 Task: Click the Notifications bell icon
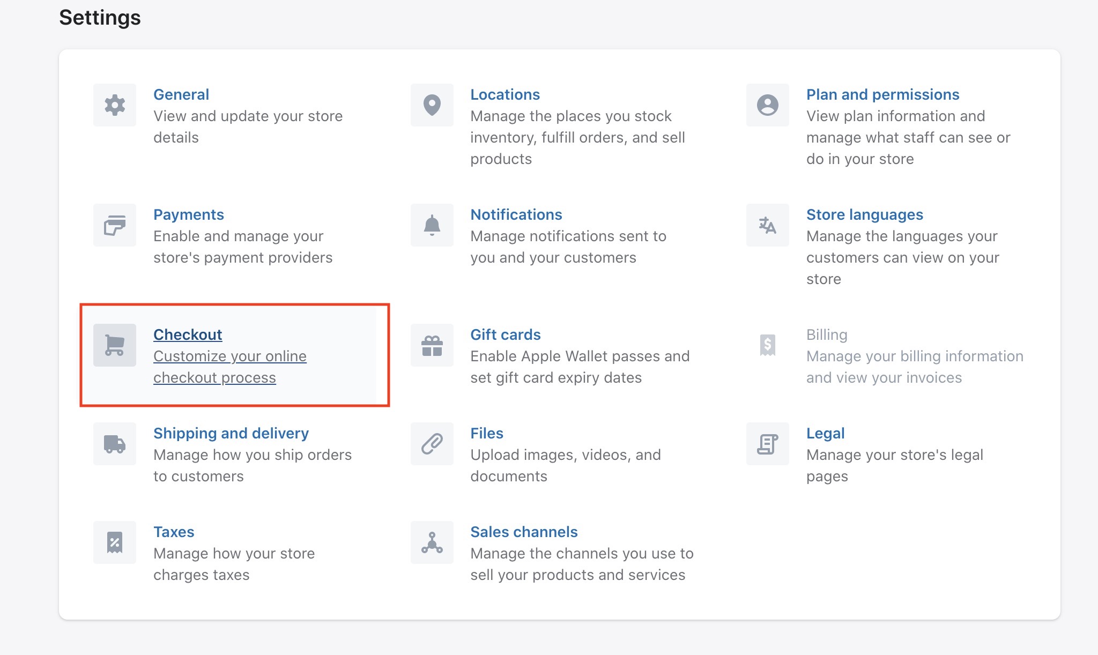point(432,225)
